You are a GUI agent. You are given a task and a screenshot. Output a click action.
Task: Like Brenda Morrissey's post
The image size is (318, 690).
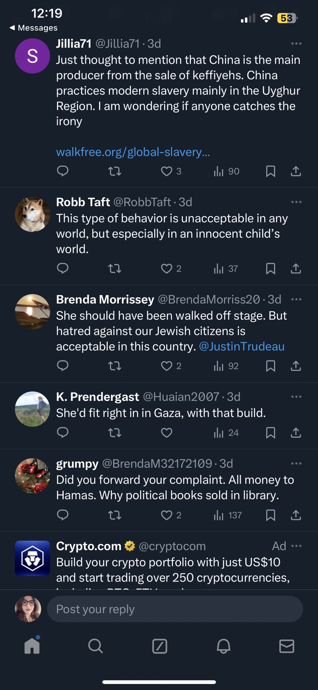coord(167,366)
